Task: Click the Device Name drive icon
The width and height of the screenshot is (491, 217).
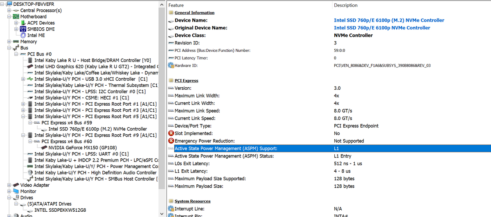Action: pyautogui.click(x=171, y=20)
